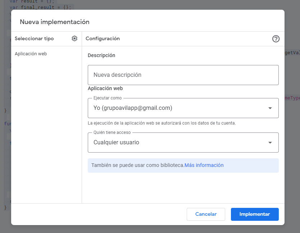This screenshot has height=233, width=300.
Task: Click the gear icon beside Seleccionar tipo
Action: click(74, 39)
